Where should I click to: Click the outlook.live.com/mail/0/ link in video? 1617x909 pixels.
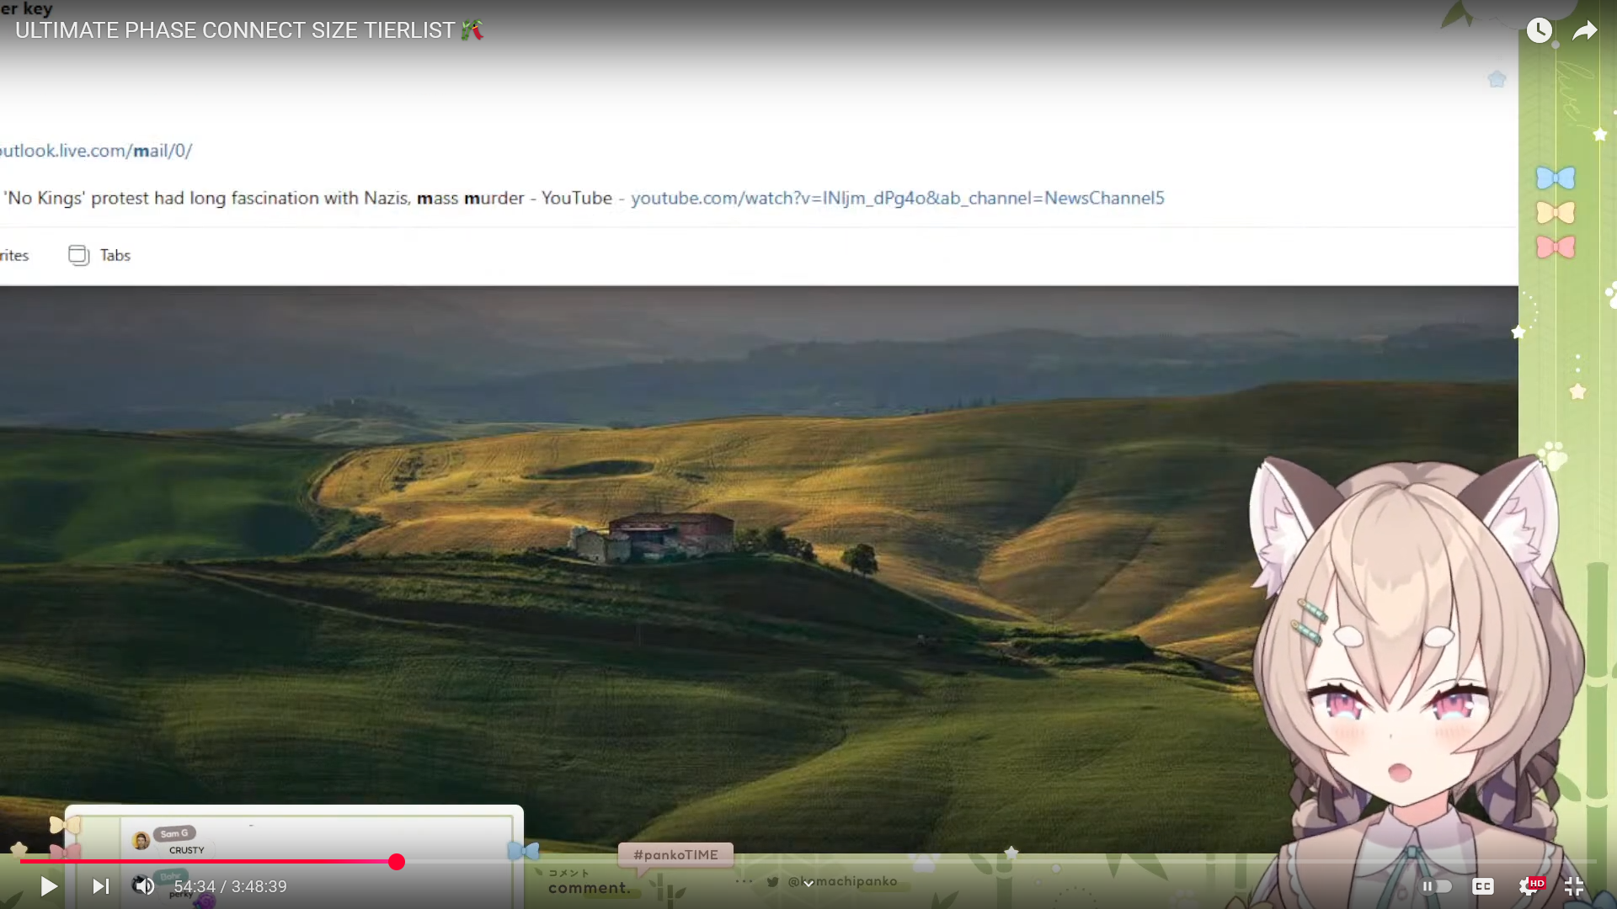coord(96,151)
